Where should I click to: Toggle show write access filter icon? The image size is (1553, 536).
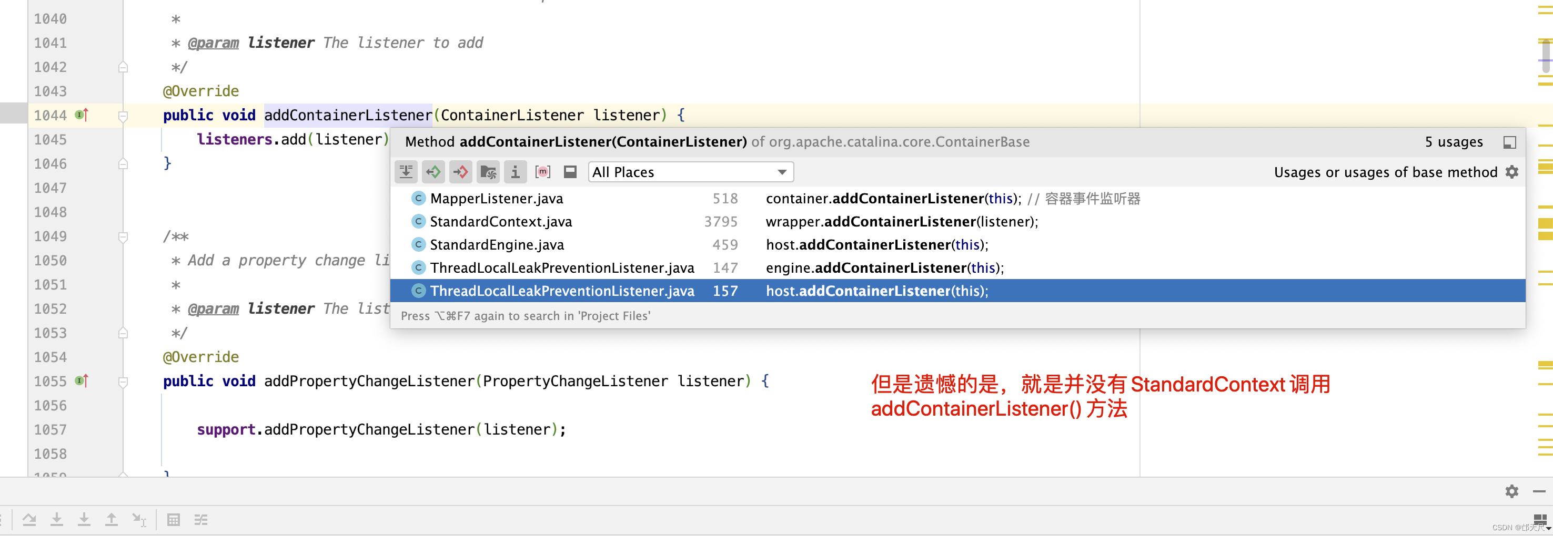[x=461, y=172]
